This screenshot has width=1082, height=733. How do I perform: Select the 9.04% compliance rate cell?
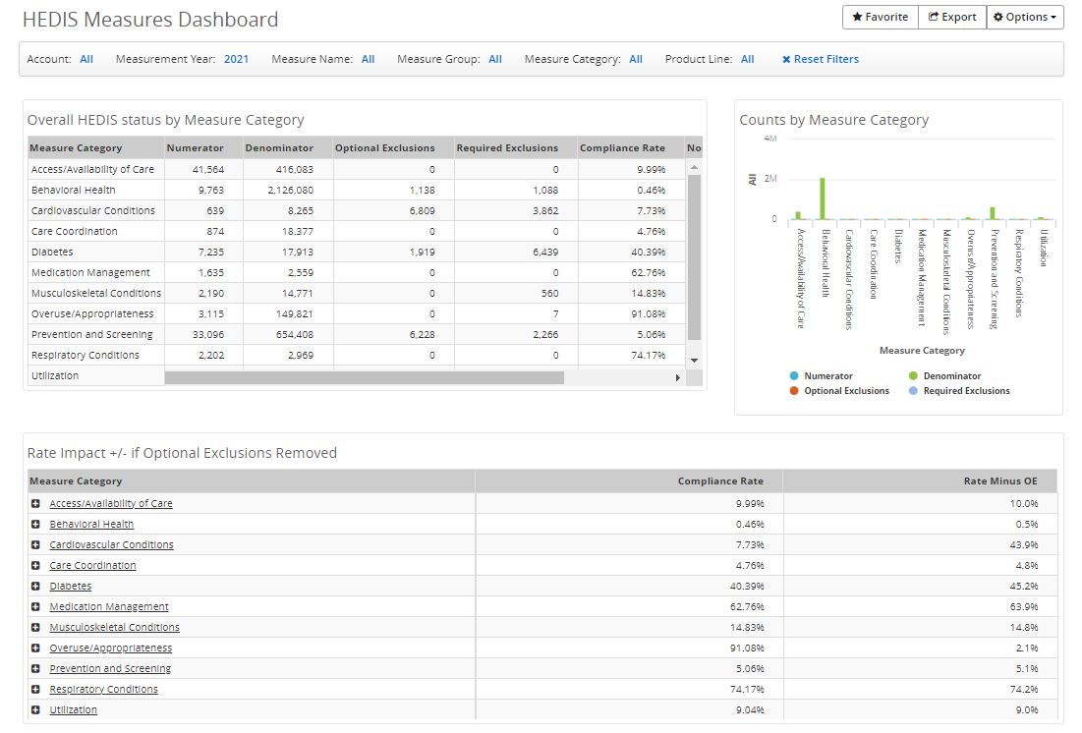629,709
